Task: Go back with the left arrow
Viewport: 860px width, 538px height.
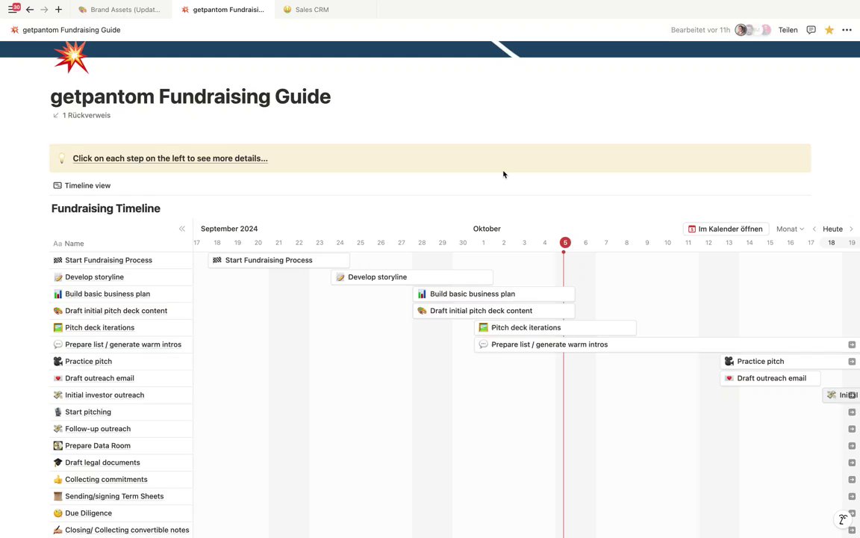Action: pyautogui.click(x=30, y=10)
